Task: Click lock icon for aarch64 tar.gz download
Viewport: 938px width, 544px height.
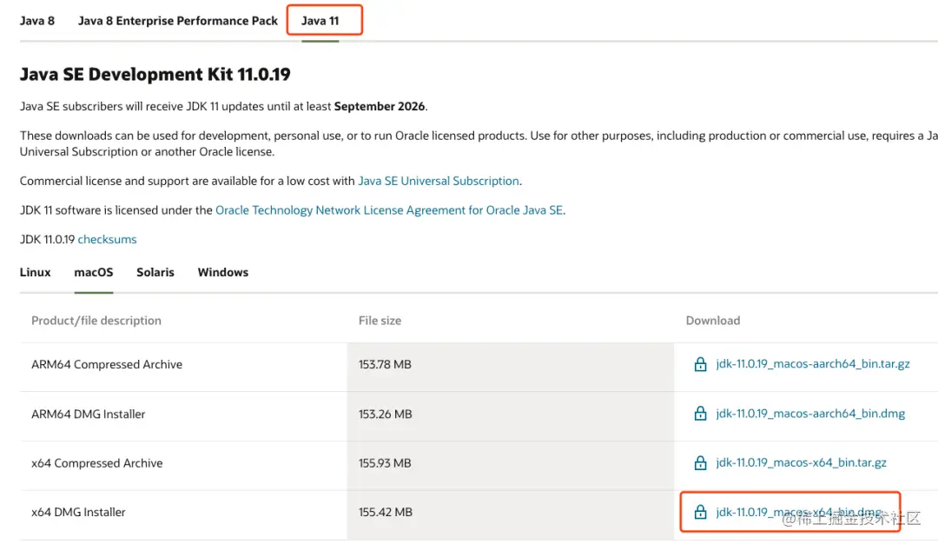Action: tap(700, 365)
